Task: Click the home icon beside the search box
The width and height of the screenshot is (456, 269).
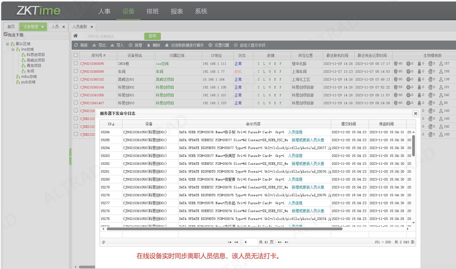Action: click(x=76, y=36)
